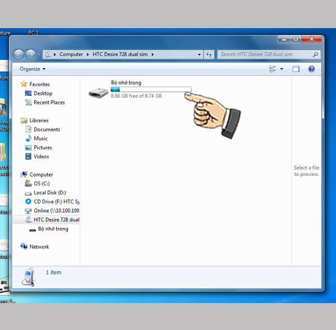Select Favorites in the navigation pane
336x330 pixels.
pyautogui.click(x=40, y=84)
